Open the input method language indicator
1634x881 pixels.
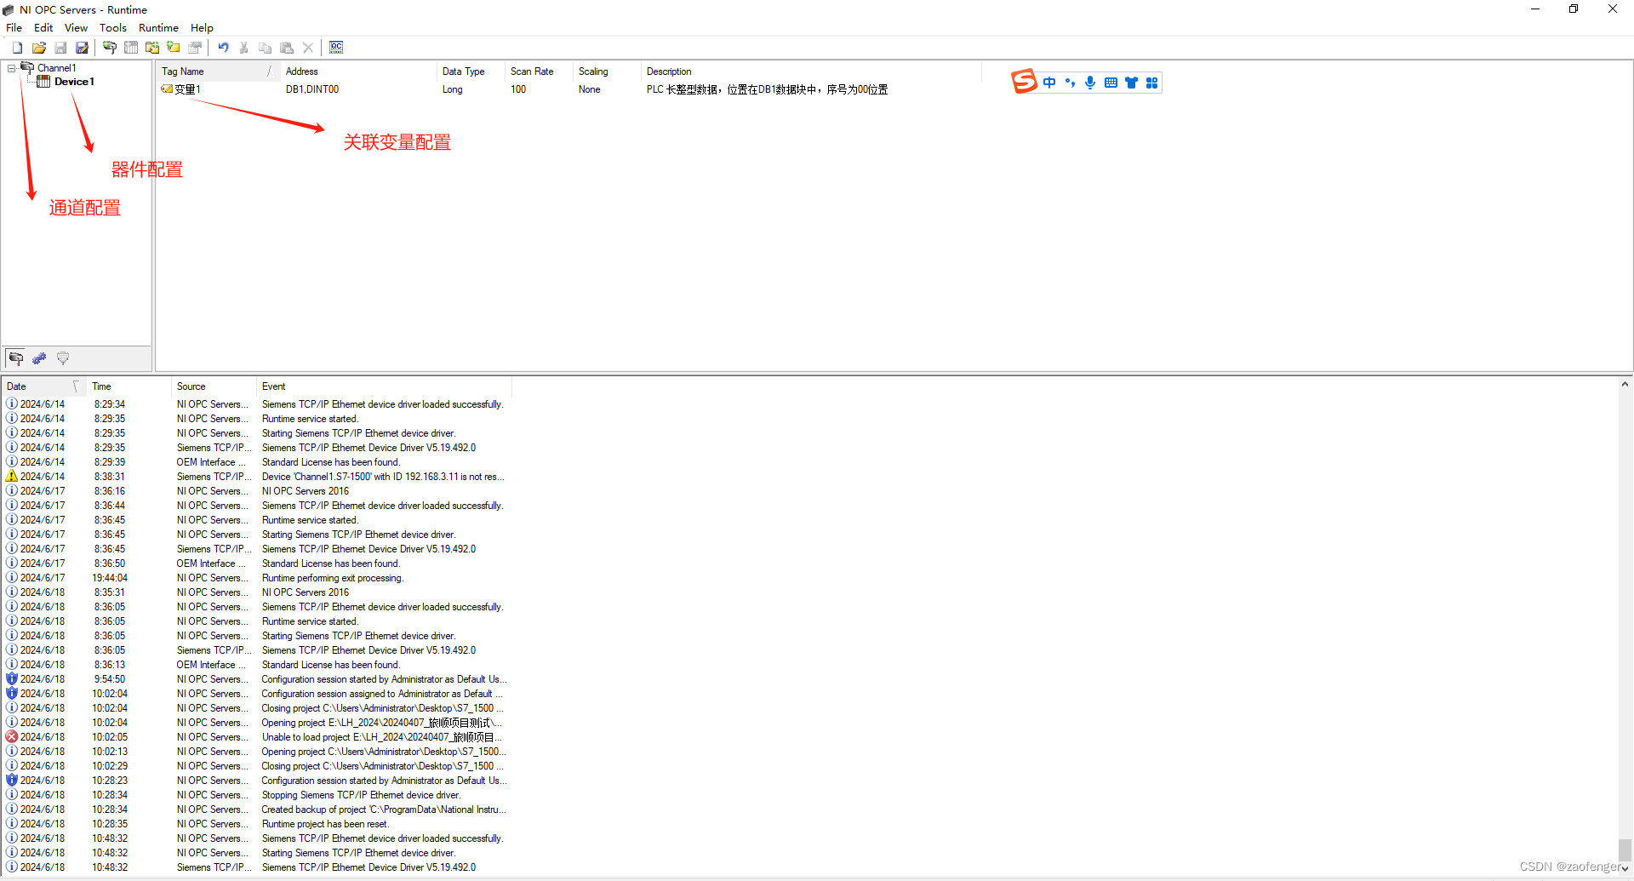tap(1049, 82)
